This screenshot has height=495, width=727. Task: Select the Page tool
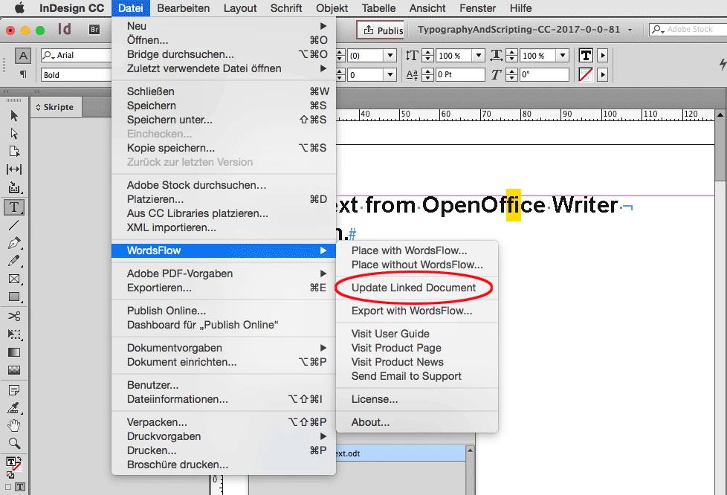tap(14, 152)
